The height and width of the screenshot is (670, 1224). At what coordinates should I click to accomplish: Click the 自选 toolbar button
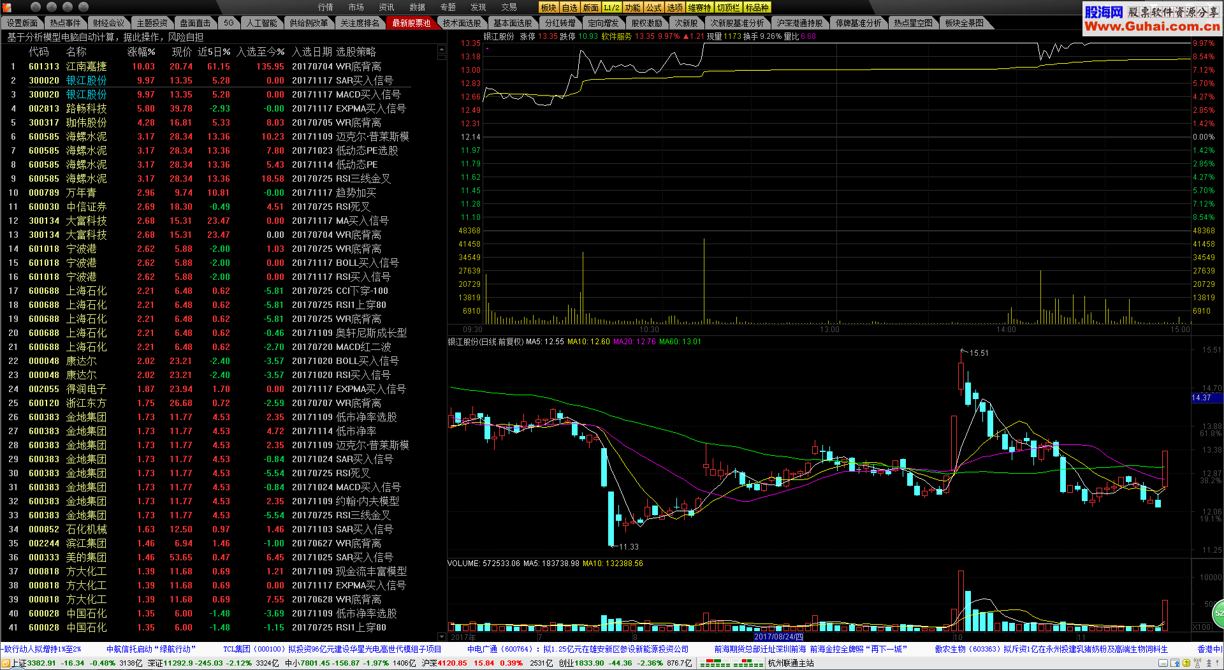point(569,8)
